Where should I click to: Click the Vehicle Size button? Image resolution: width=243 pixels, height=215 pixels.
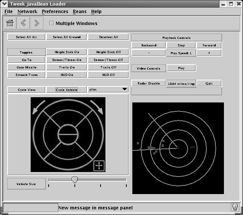[x=26, y=184]
